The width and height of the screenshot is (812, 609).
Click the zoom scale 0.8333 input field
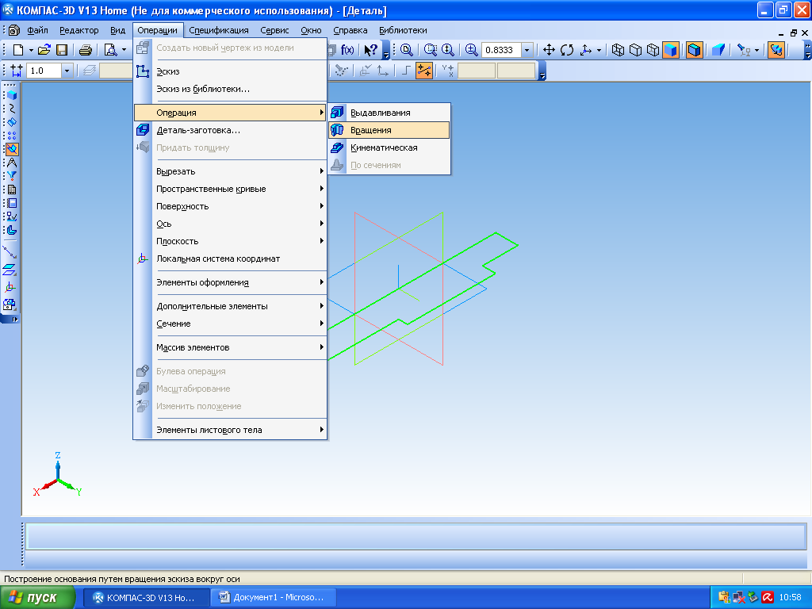click(501, 50)
